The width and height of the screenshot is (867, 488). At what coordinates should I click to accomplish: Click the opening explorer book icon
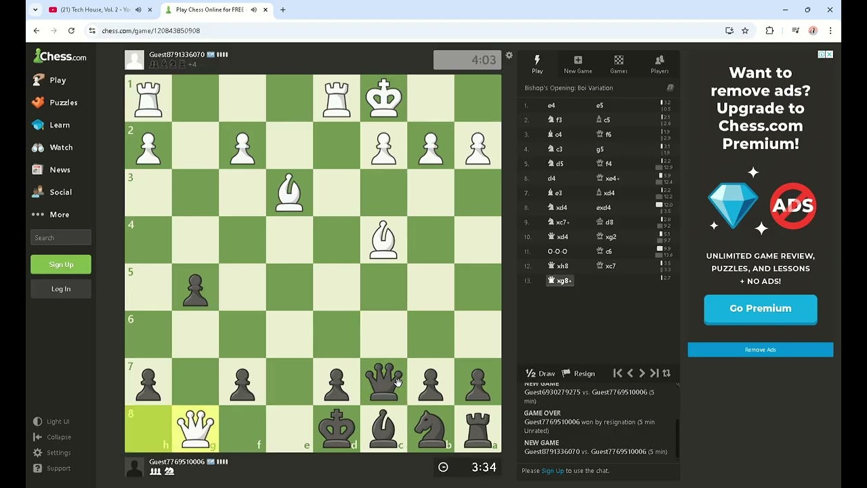(x=670, y=87)
